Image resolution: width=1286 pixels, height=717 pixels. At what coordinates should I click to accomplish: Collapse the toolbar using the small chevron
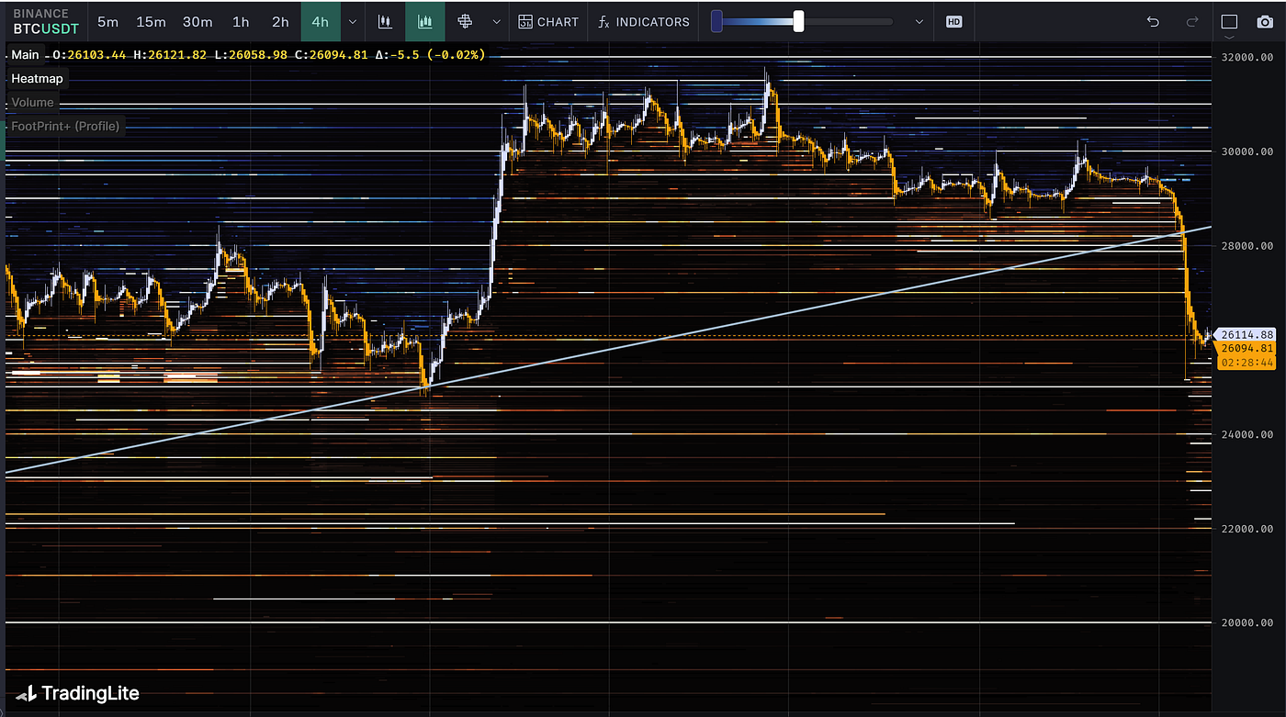coord(1229,39)
